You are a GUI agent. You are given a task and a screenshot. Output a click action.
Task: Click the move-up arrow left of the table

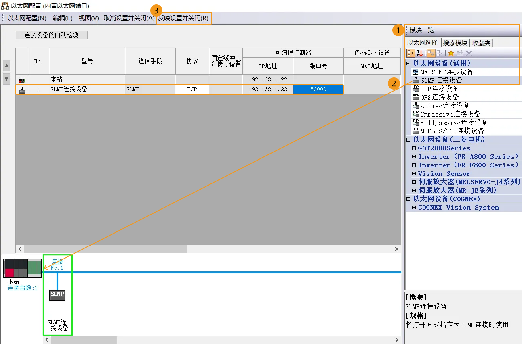(x=6, y=66)
